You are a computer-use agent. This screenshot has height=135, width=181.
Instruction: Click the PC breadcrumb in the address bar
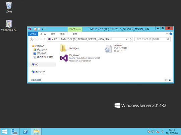56,39
